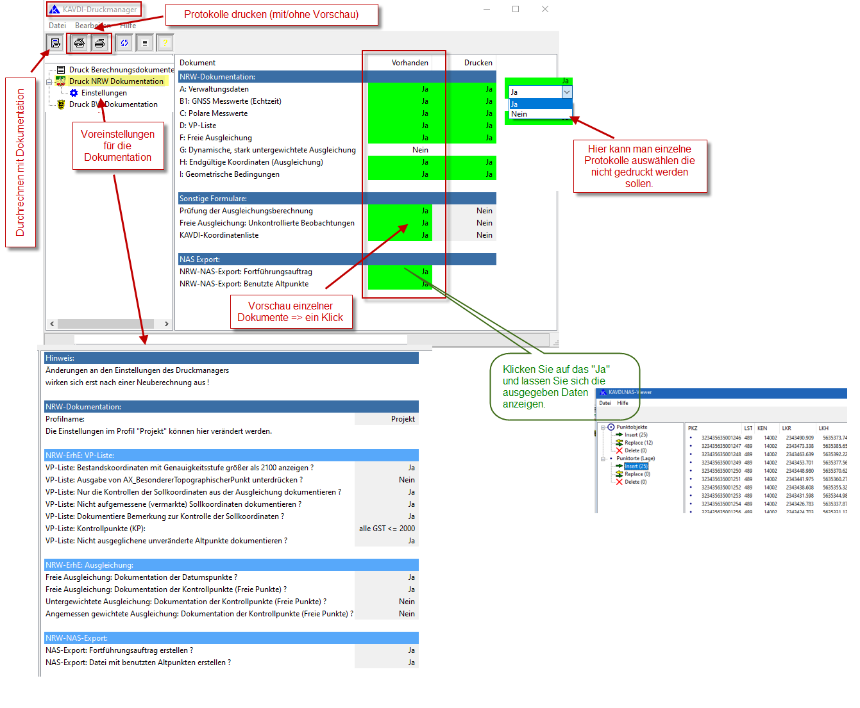Choose Nein in the open dropdown list

[x=519, y=114]
